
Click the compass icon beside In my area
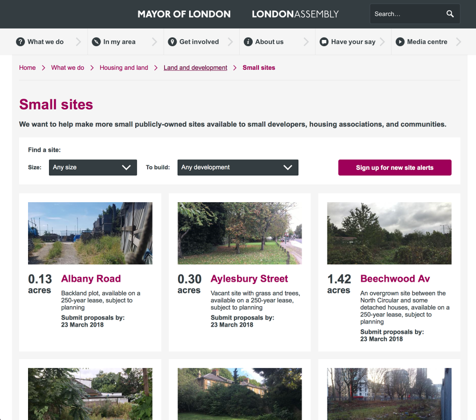click(x=96, y=42)
